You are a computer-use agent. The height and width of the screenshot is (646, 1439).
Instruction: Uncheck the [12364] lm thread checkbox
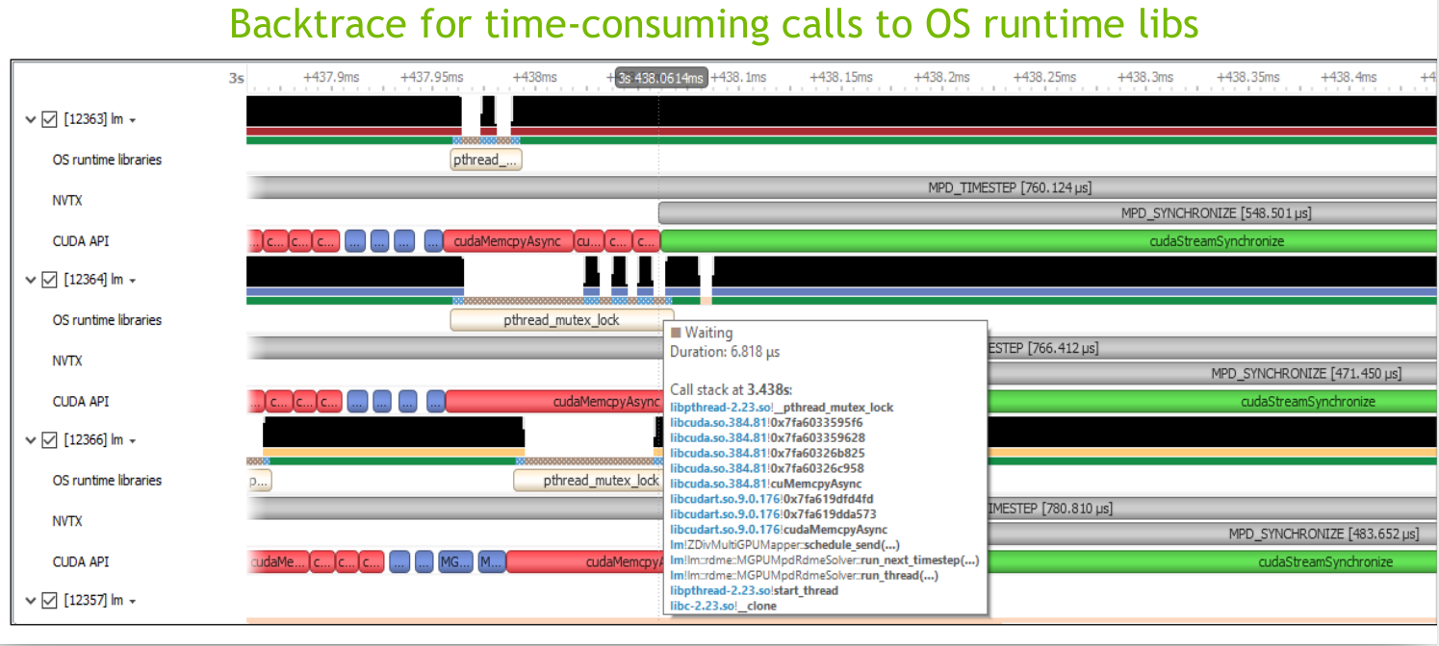click(50, 280)
